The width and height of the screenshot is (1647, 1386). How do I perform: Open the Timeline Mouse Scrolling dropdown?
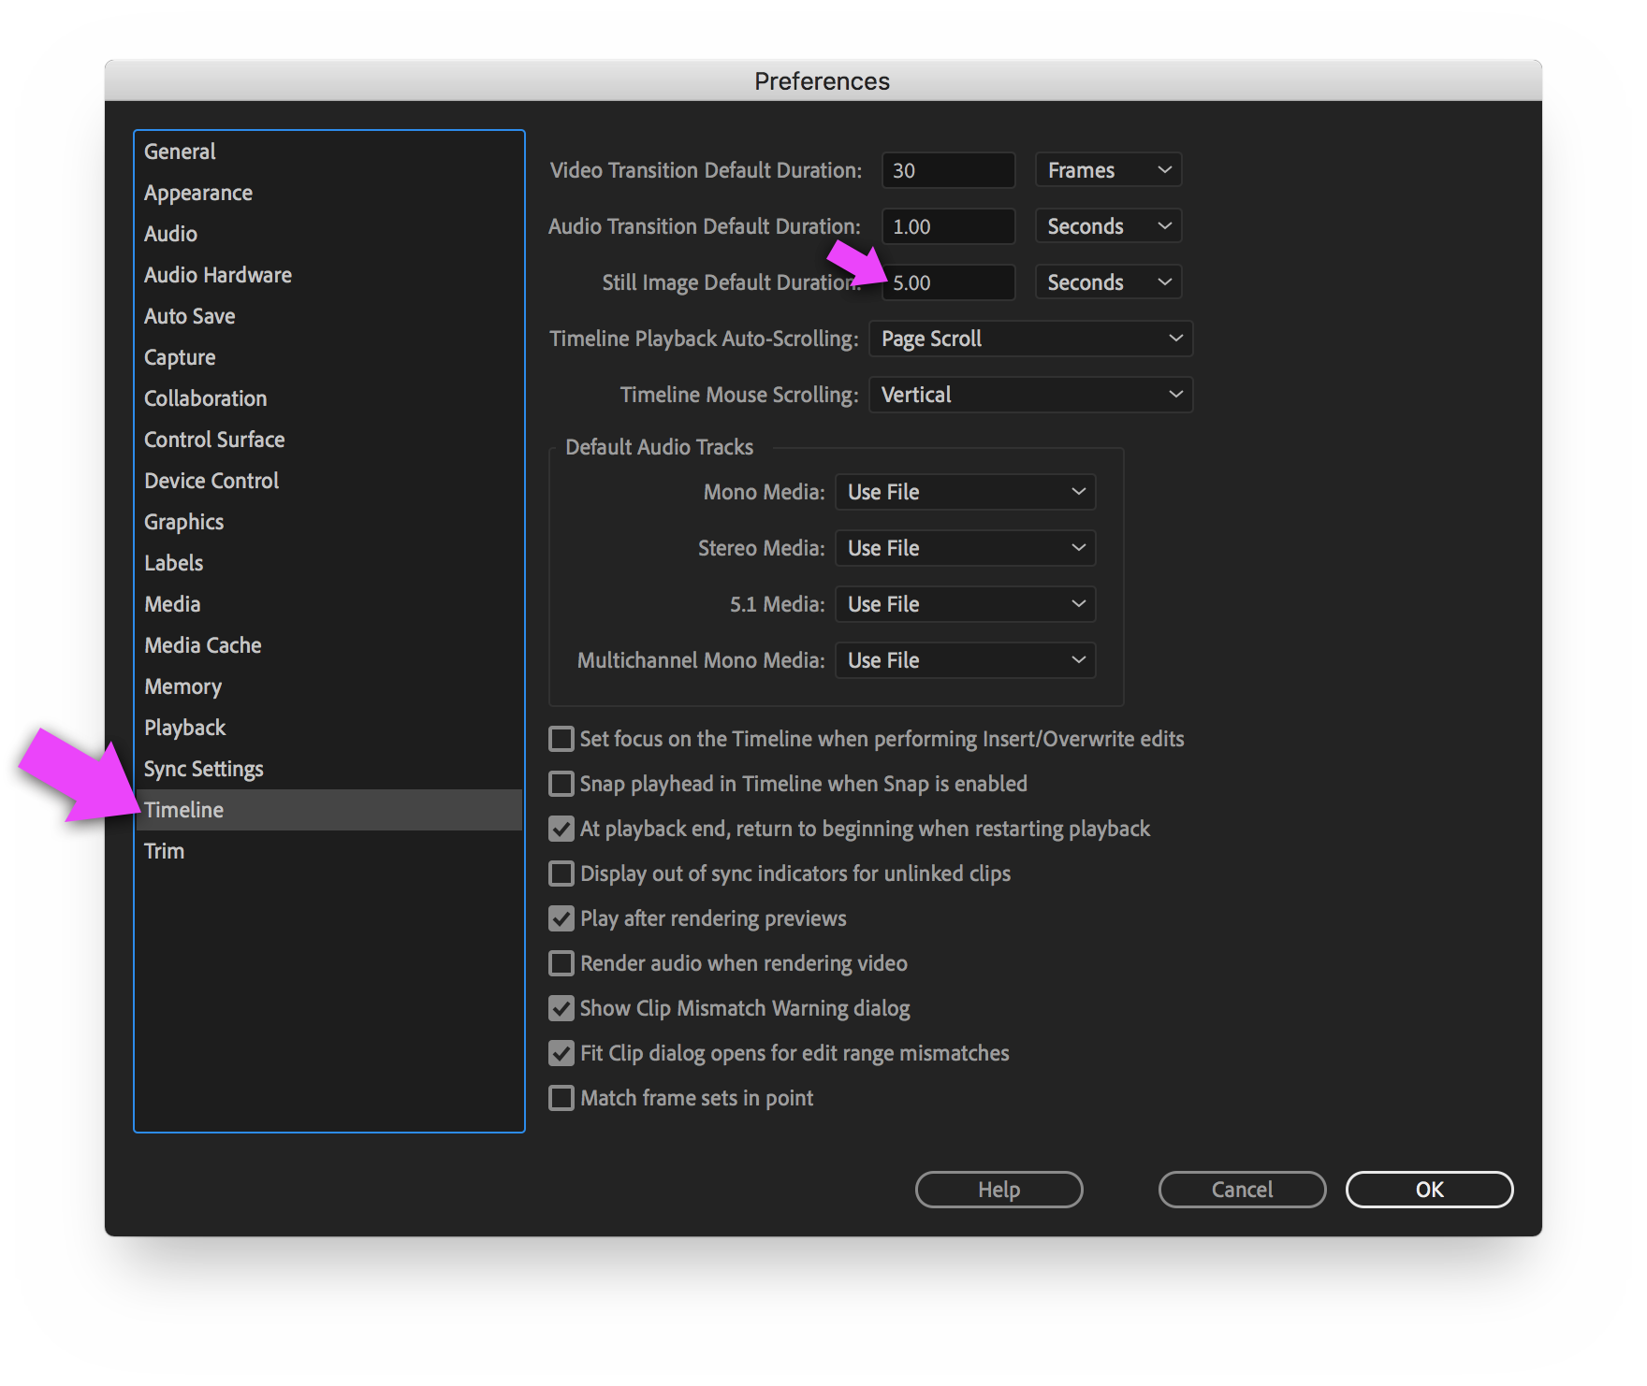click(1029, 395)
